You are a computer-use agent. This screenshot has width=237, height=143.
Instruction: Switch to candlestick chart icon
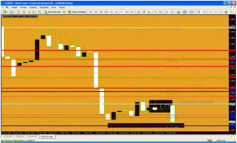click(144, 12)
